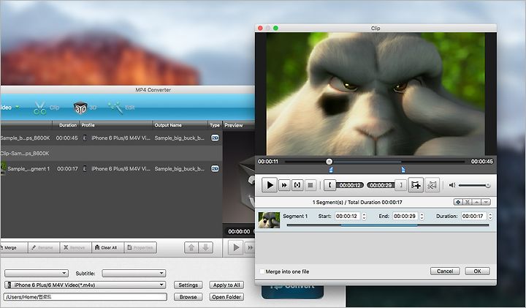The width and height of the screenshot is (526, 308).
Task: Browse for an output folder
Action: click(188, 297)
